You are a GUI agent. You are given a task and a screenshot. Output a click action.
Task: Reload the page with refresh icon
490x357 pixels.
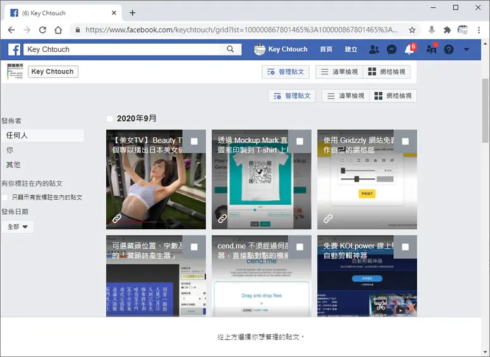pyautogui.click(x=42, y=30)
